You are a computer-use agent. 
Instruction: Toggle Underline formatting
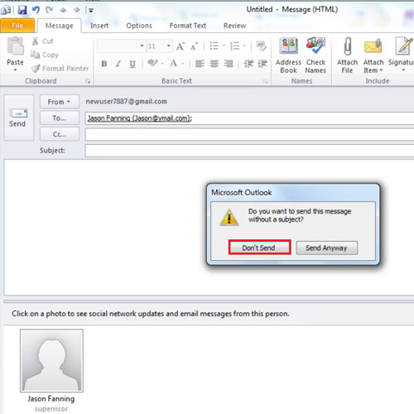click(132, 64)
